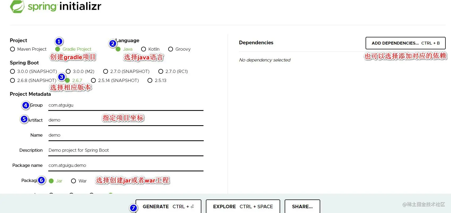
Task: Select Spring Boot 3.0.0 (M2)
Action: point(80,71)
